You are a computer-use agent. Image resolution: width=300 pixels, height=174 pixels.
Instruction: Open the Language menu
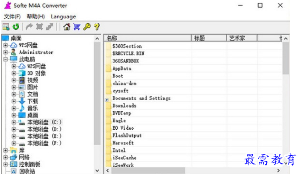tap(63, 17)
